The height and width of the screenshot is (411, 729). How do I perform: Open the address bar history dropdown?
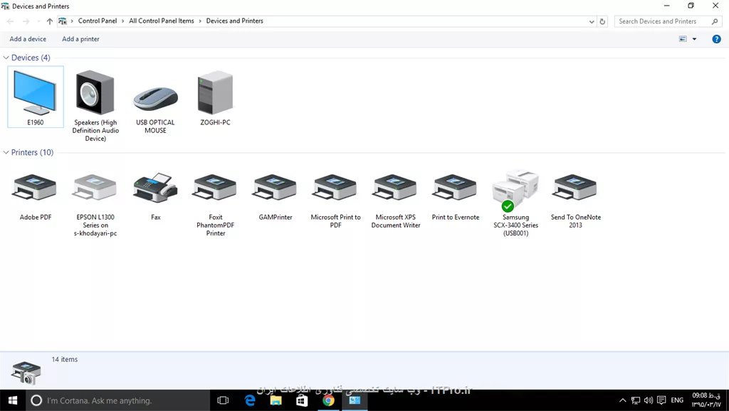tap(592, 21)
